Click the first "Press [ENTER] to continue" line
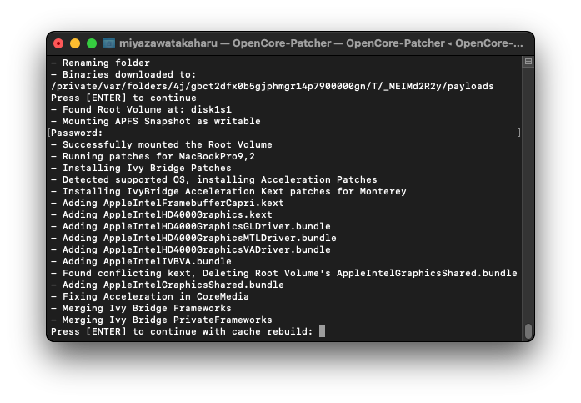581x403 pixels. [x=123, y=98]
